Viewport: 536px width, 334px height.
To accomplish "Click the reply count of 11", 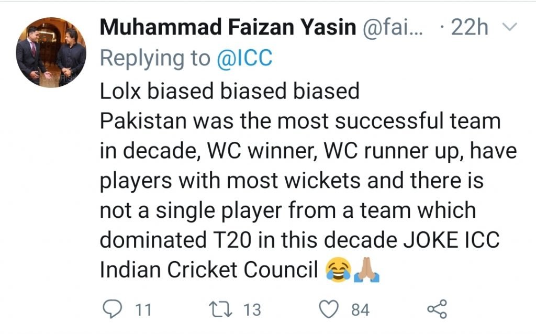I will 143,310.
